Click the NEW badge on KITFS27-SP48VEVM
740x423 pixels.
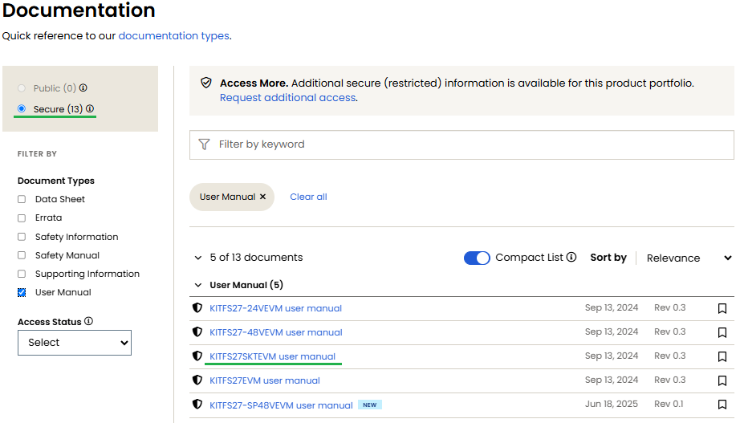[x=369, y=405]
